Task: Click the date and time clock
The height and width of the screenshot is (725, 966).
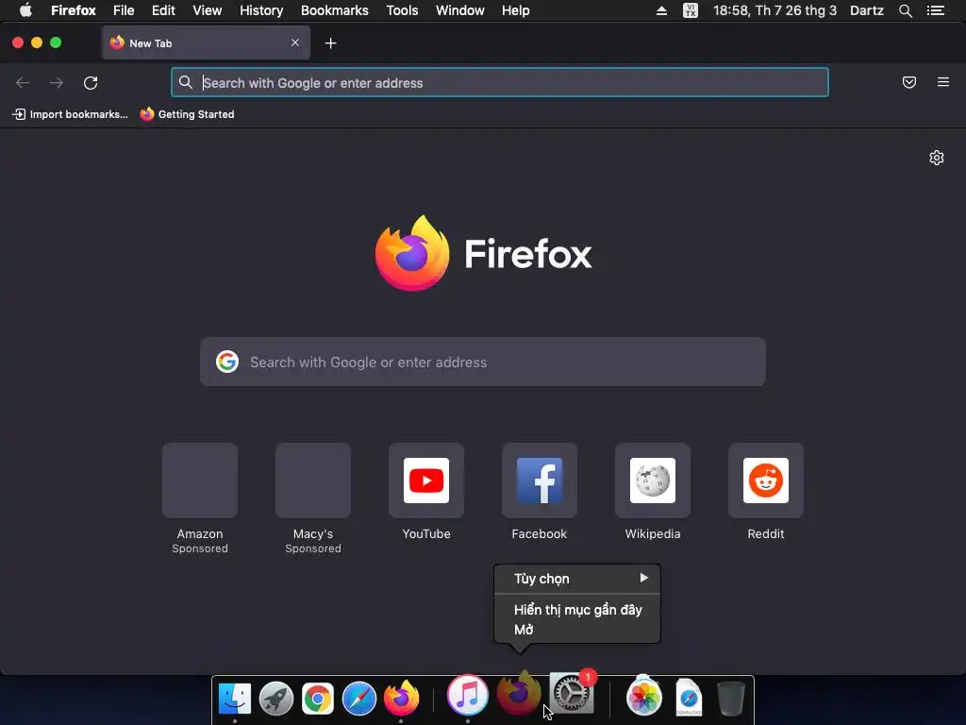Action: (775, 10)
